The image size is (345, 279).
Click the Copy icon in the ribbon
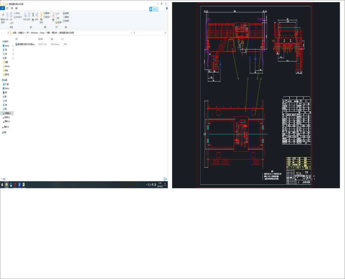(x=7, y=15)
